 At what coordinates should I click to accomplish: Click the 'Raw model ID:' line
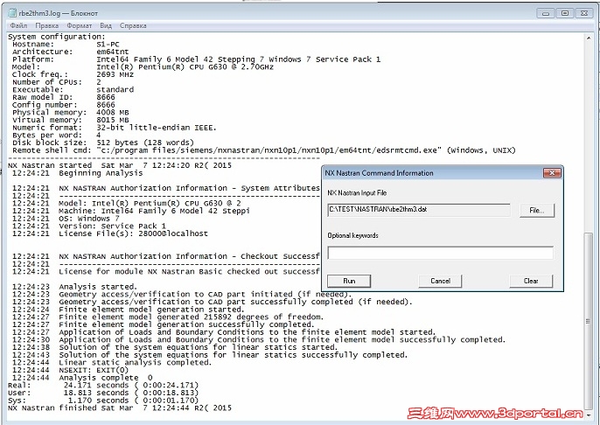[64, 97]
